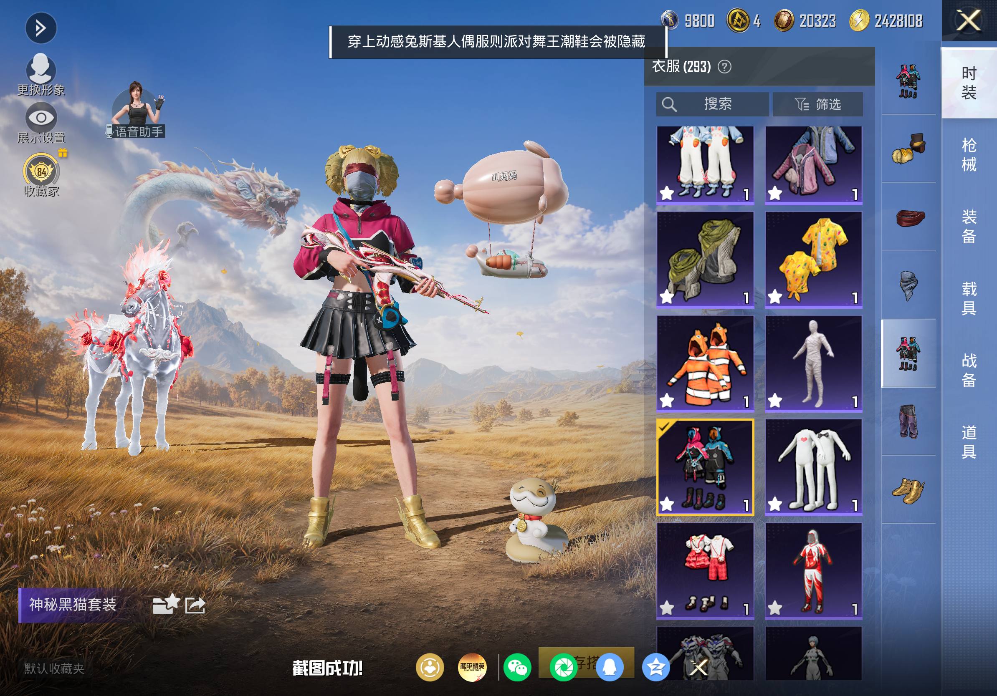Share screenshot to 和平精英 community icon
Screen dimensions: 997x696
pyautogui.click(x=472, y=667)
